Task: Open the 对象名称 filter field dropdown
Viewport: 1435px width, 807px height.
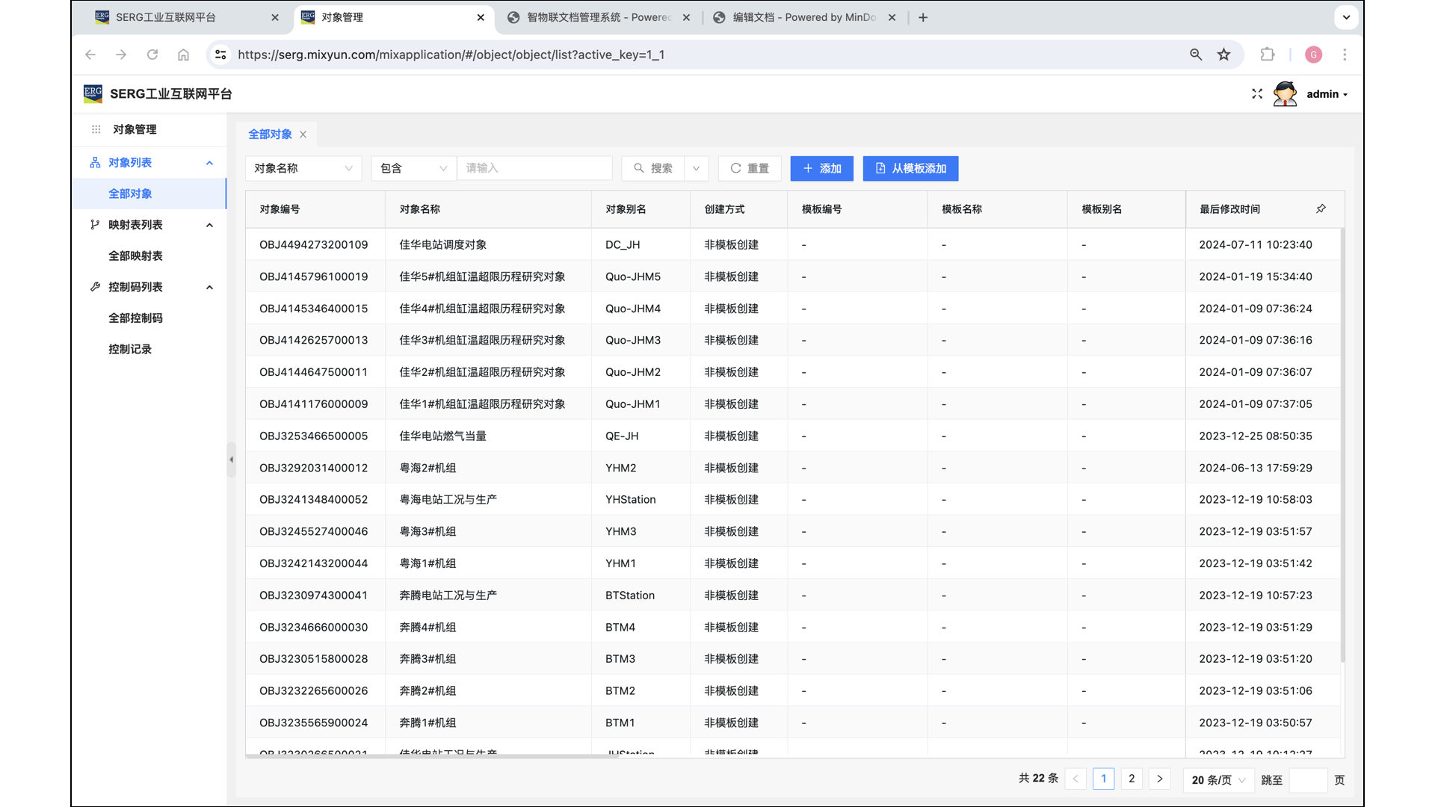Action: point(303,168)
